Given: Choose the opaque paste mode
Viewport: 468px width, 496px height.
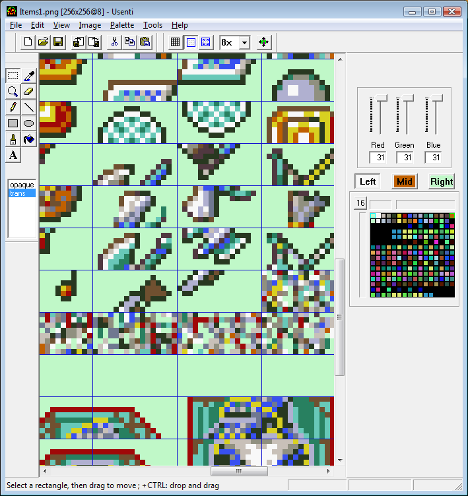Looking at the screenshot, I should click(22, 185).
